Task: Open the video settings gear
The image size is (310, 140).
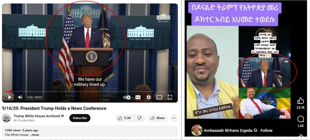Action: [149, 97]
